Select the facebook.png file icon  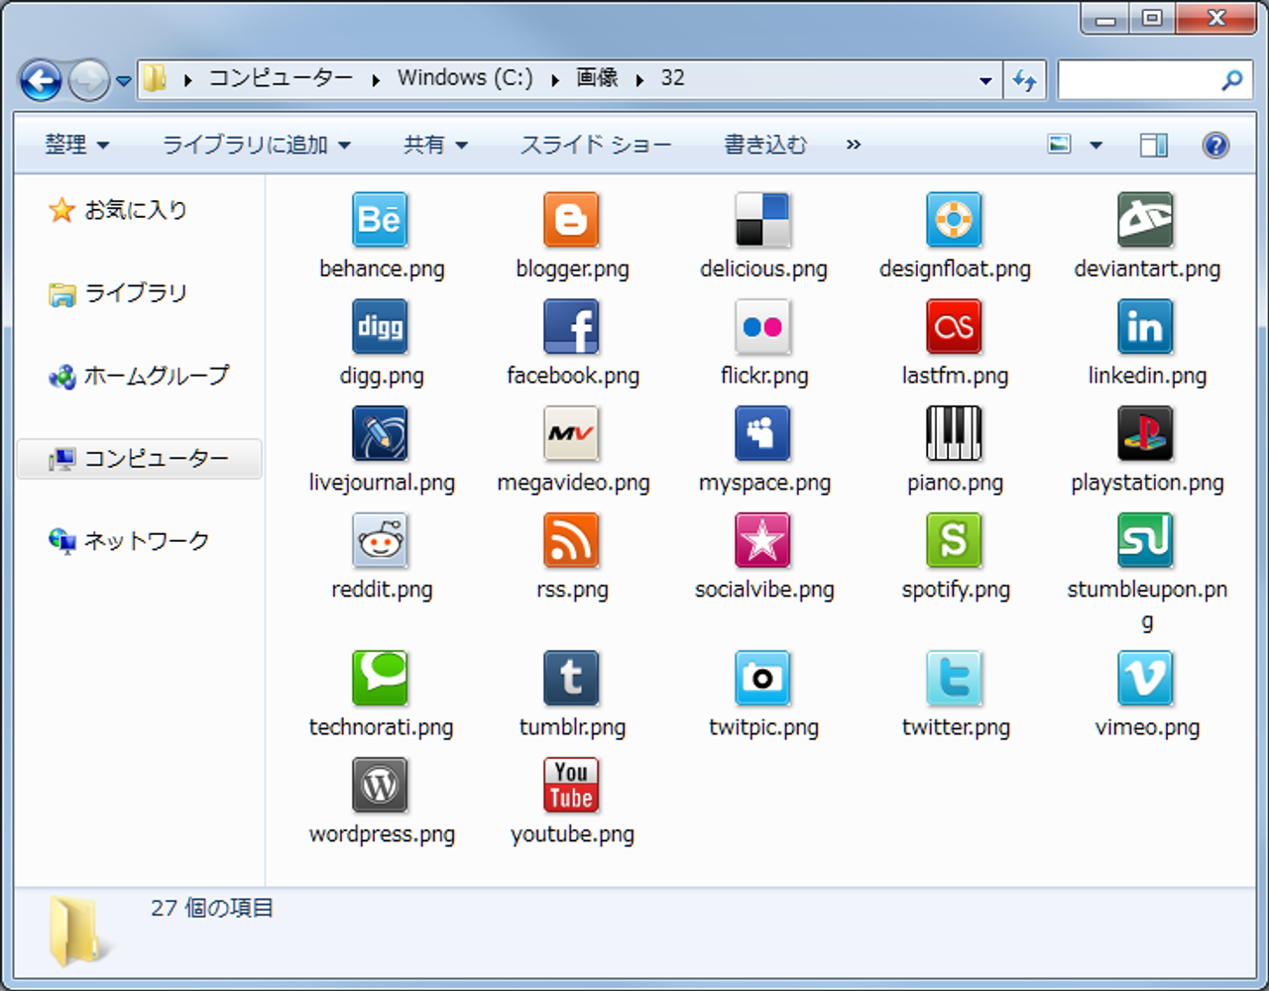pyautogui.click(x=571, y=326)
